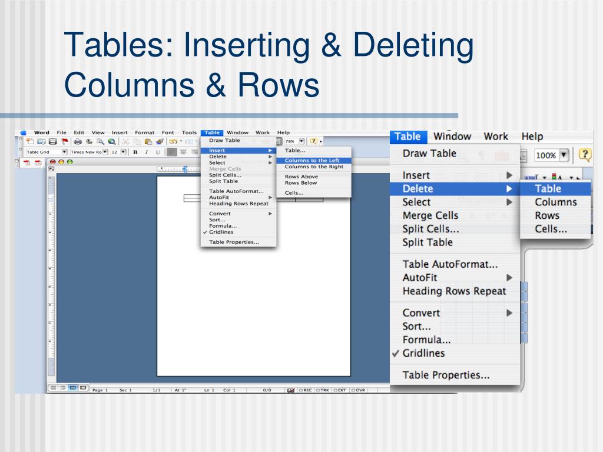Toggle TRK track changes in status bar
The image size is (603, 452).
pyautogui.click(x=323, y=390)
